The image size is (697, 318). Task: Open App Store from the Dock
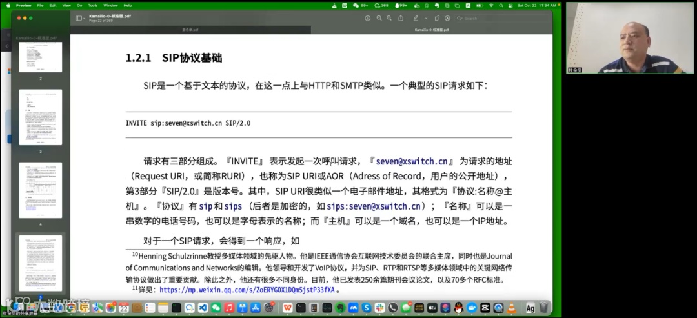(255, 307)
